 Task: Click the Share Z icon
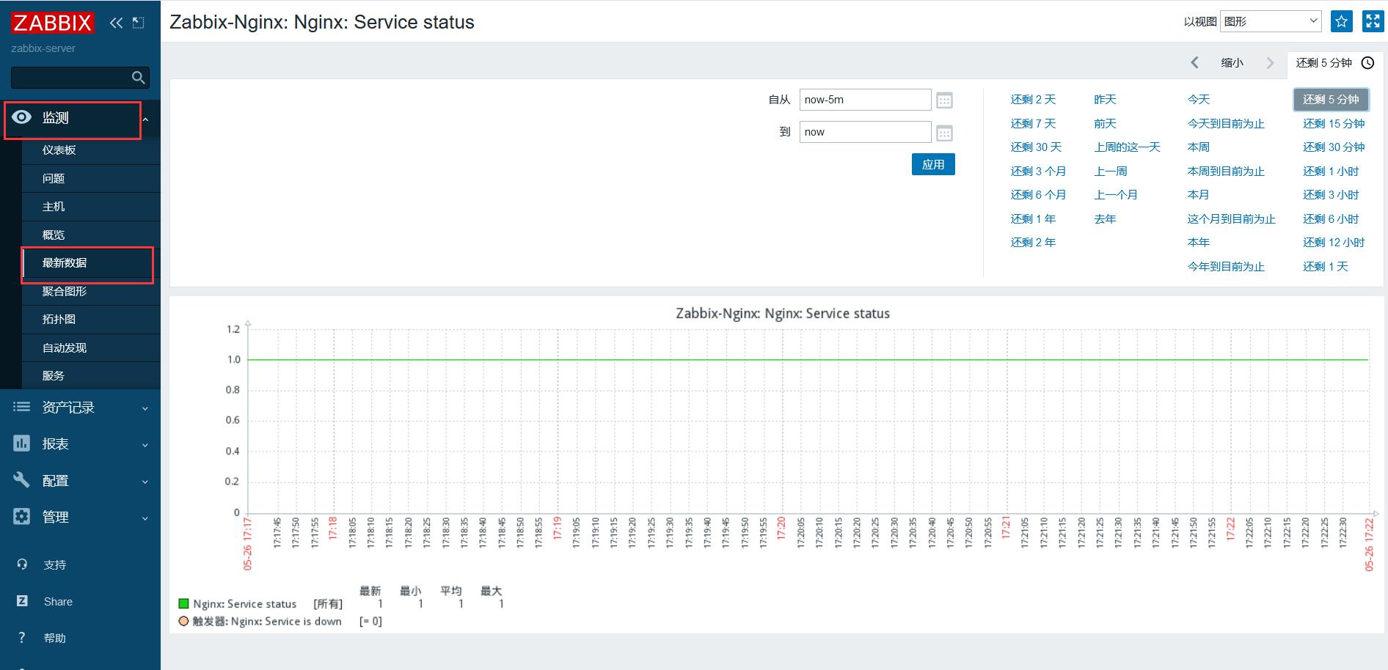coord(22,601)
